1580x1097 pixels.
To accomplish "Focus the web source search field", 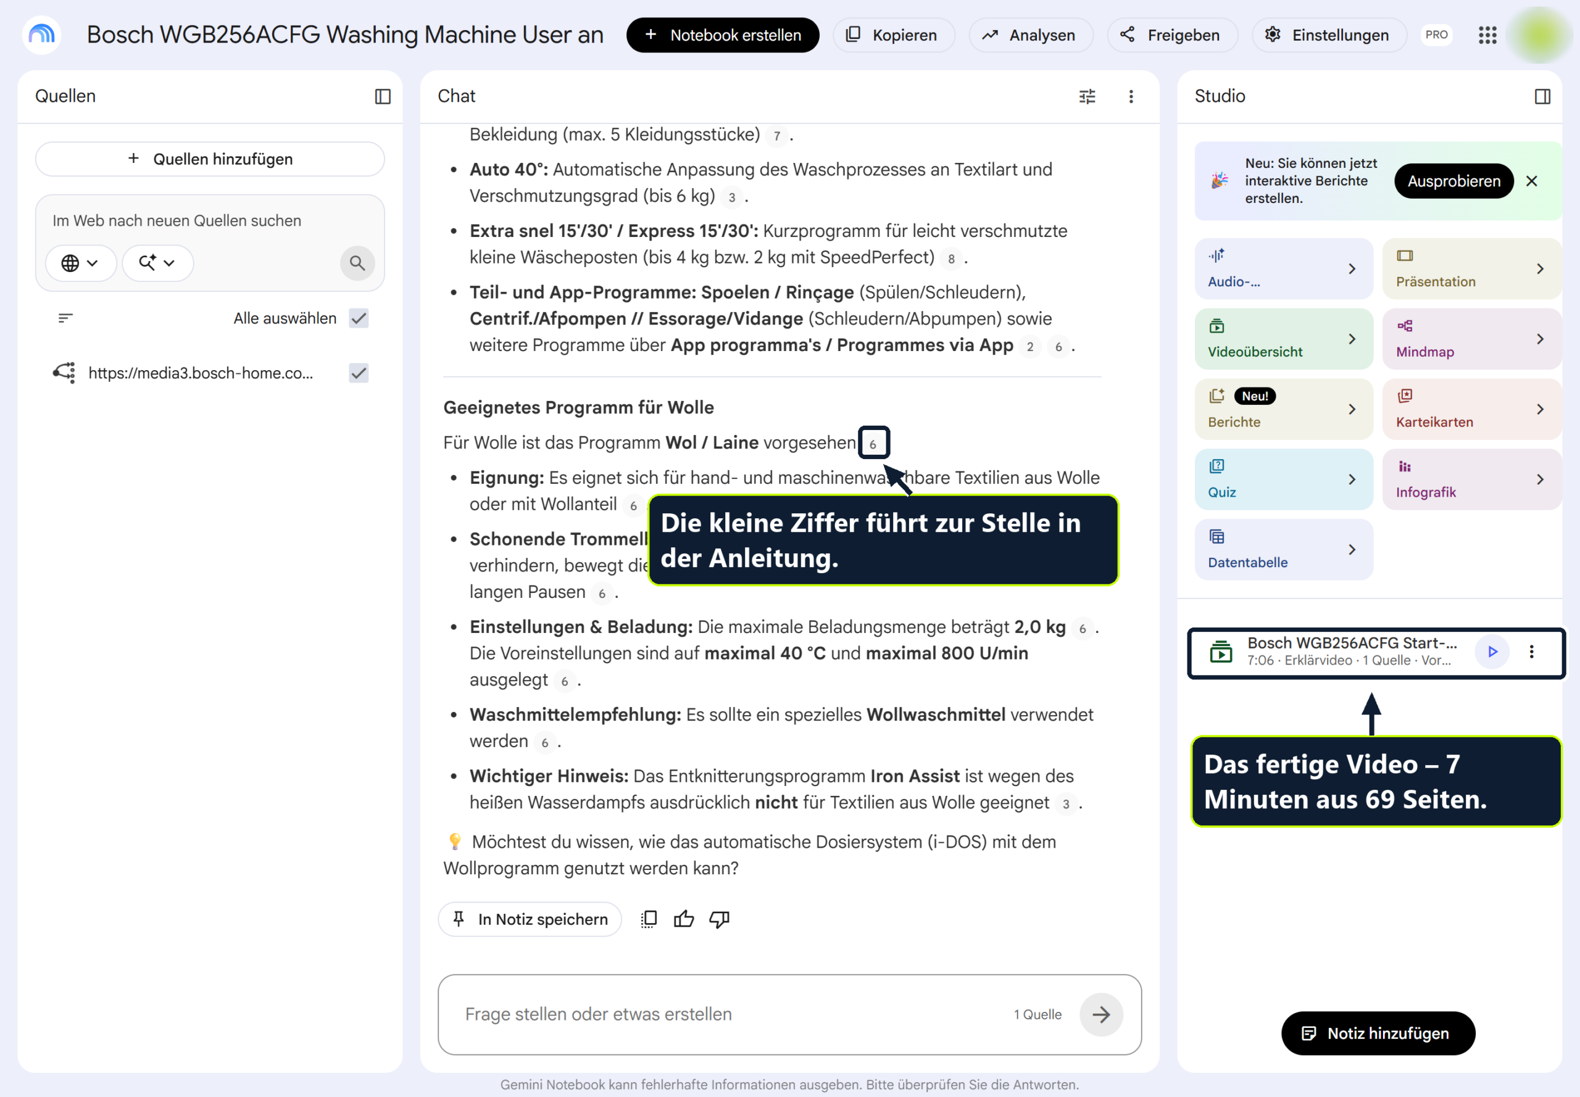I will (210, 221).
